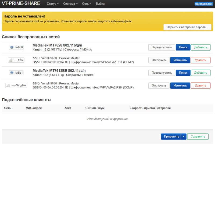This screenshot has height=215, width=215.
Task: Save settings with Сохранить button
Action: pyautogui.click(x=198, y=137)
